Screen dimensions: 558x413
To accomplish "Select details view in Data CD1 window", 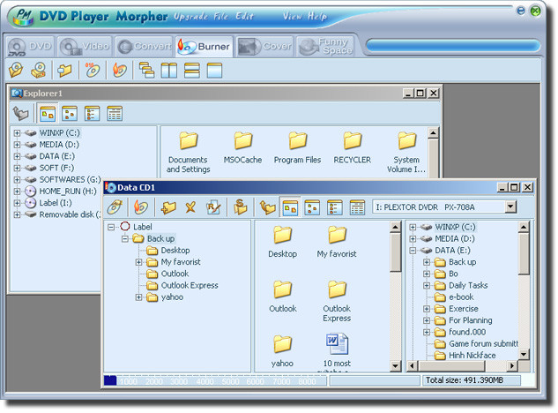I will click(357, 207).
